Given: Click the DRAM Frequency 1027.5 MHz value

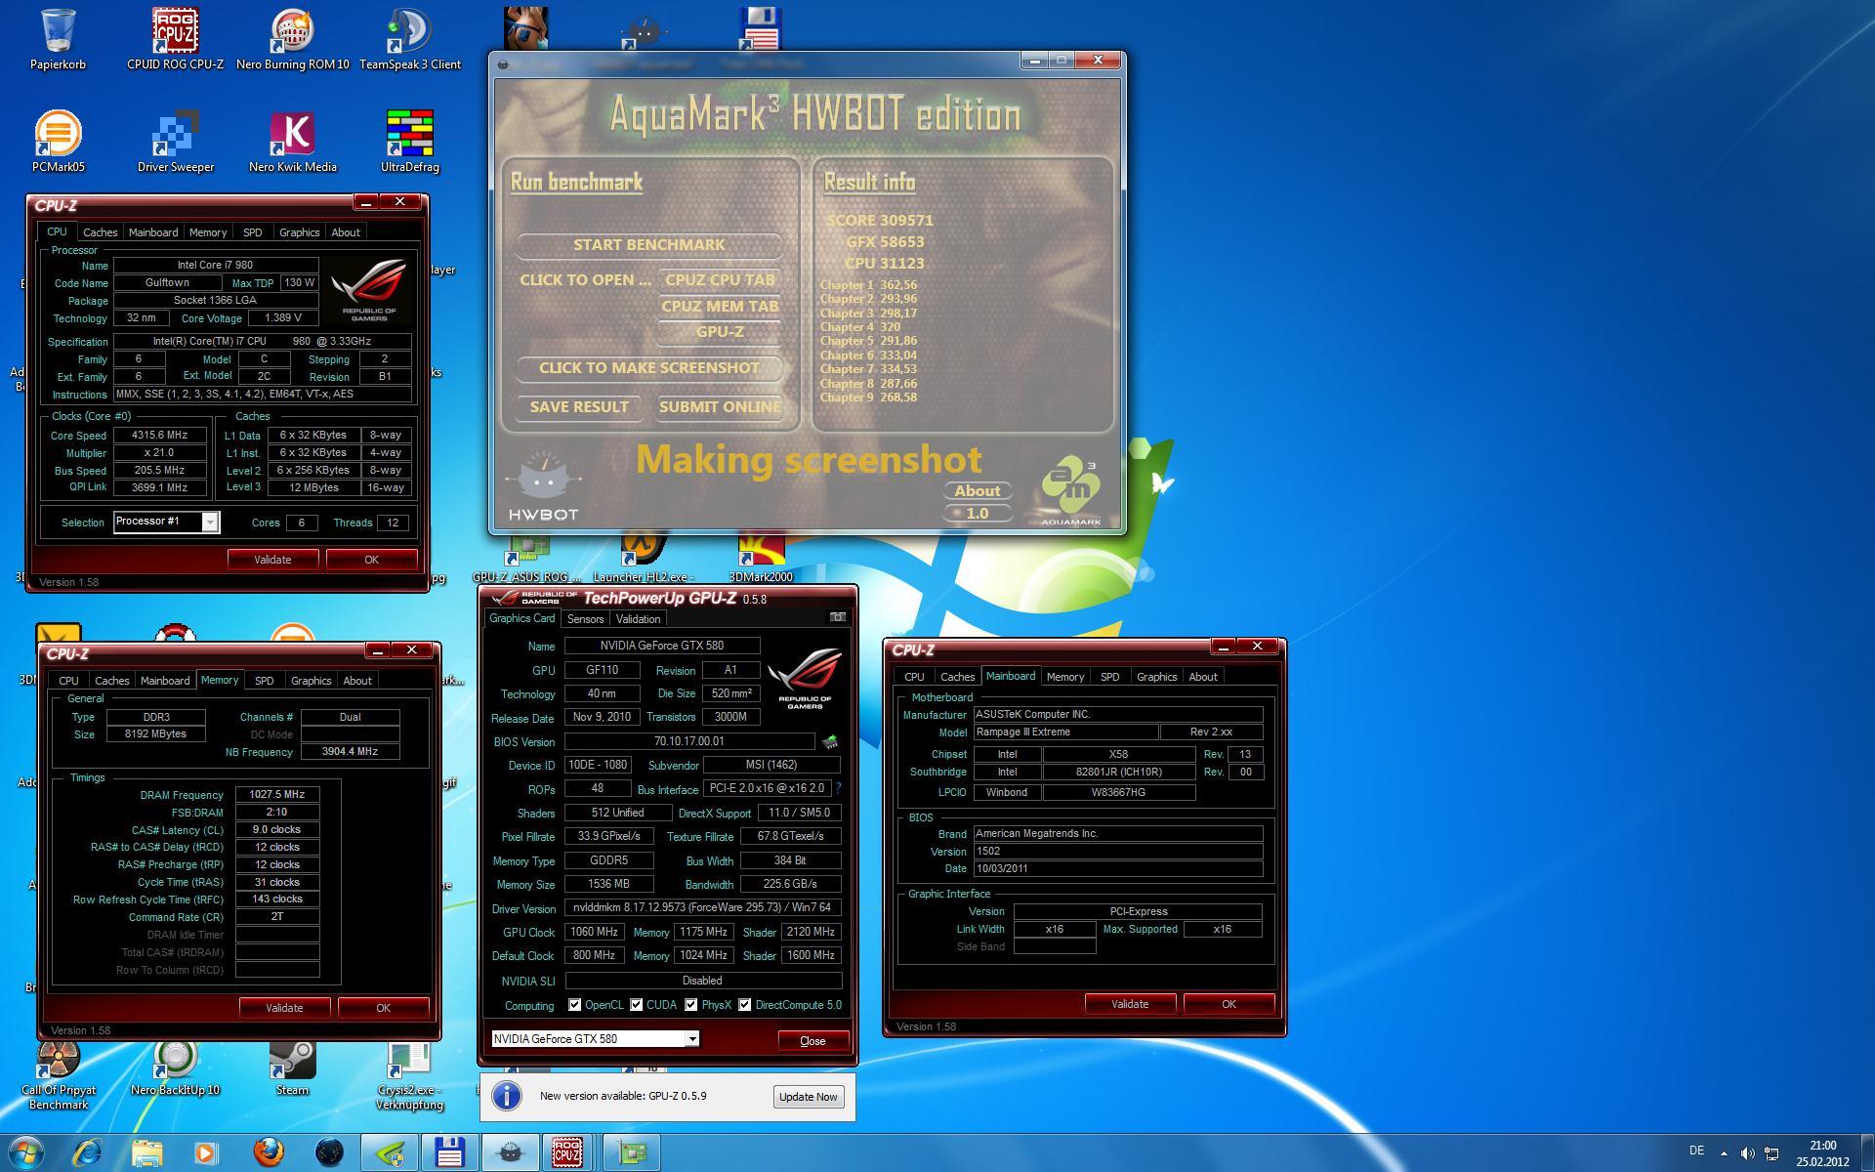Looking at the screenshot, I should 277,794.
